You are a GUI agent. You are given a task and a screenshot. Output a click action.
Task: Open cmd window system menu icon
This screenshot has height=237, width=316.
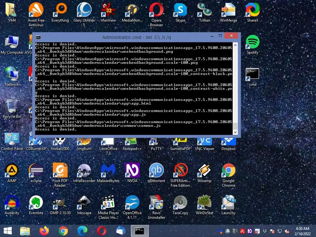point(38,37)
